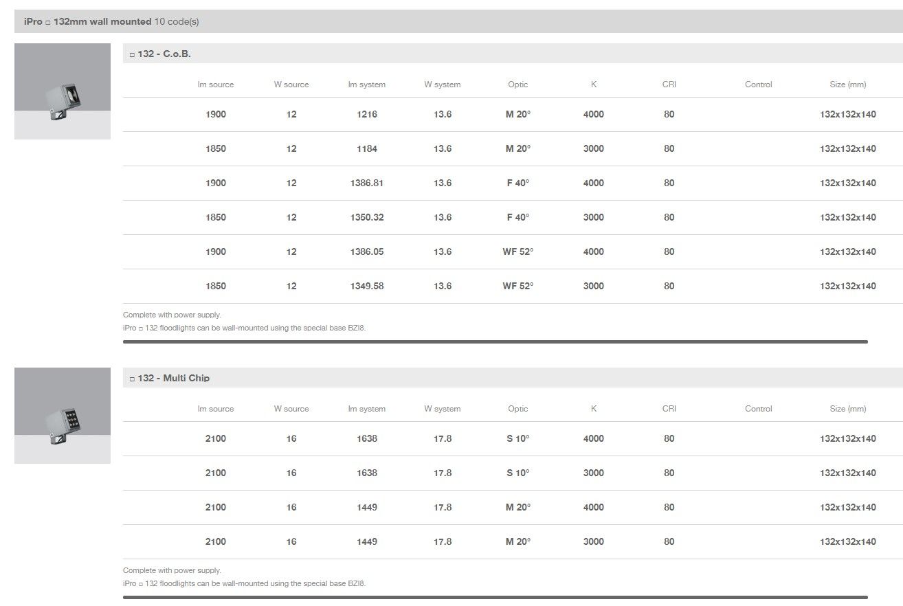Click "F 40°" optic in the 1386.81 row
Screen dimensions: 903x606
pos(518,183)
